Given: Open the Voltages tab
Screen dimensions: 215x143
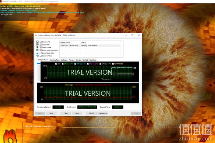Looking at the screenshot, I should point(64,60).
